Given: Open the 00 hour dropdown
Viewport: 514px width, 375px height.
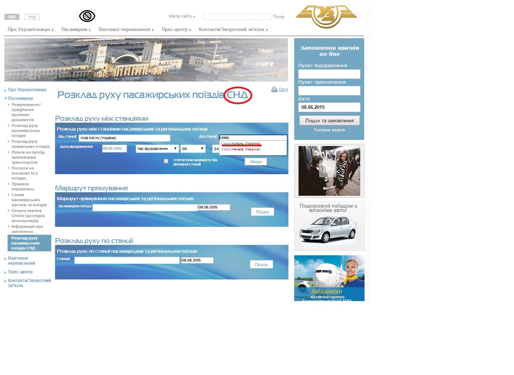Looking at the screenshot, I should click(193, 149).
